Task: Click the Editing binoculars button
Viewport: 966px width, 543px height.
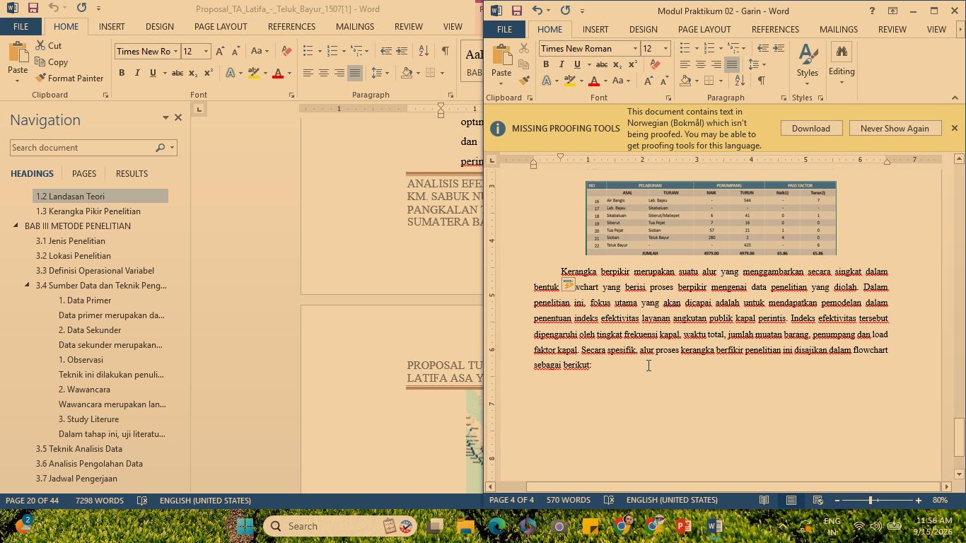Action: [842, 62]
